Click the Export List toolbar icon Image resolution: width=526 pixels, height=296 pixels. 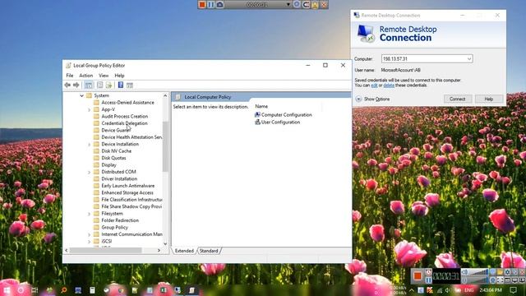click(x=108, y=86)
